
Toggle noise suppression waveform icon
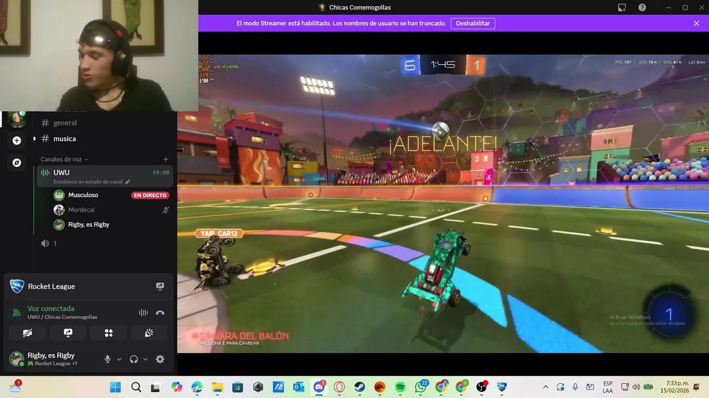click(143, 312)
